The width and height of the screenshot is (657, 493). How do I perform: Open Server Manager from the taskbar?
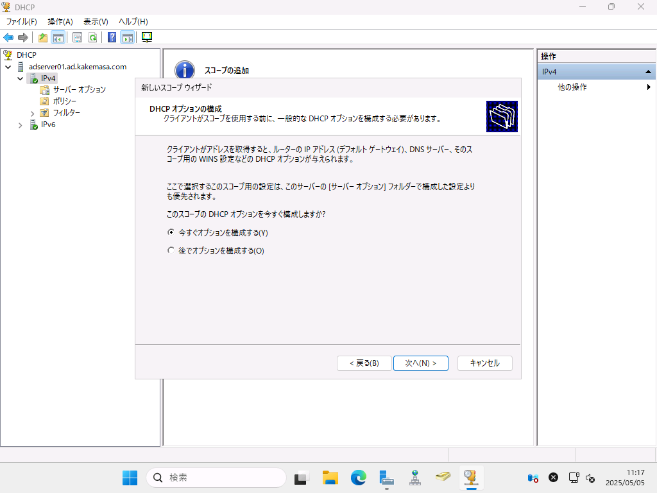click(x=386, y=478)
